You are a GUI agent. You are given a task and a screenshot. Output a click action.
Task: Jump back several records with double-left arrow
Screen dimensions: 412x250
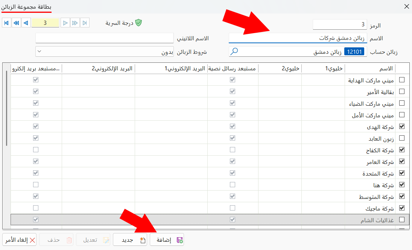[x=16, y=23]
